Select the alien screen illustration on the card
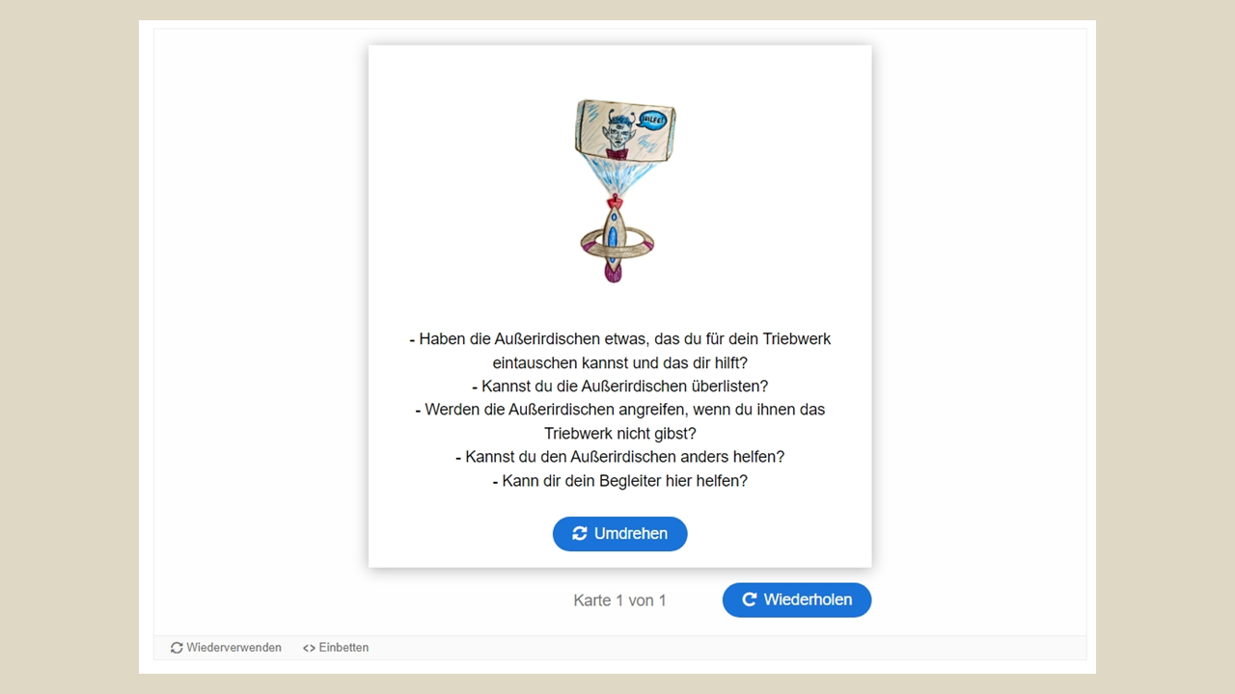The image size is (1235, 694). click(626, 130)
